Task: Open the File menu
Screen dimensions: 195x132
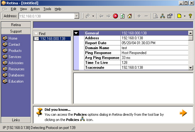Action: click(x=5, y=9)
